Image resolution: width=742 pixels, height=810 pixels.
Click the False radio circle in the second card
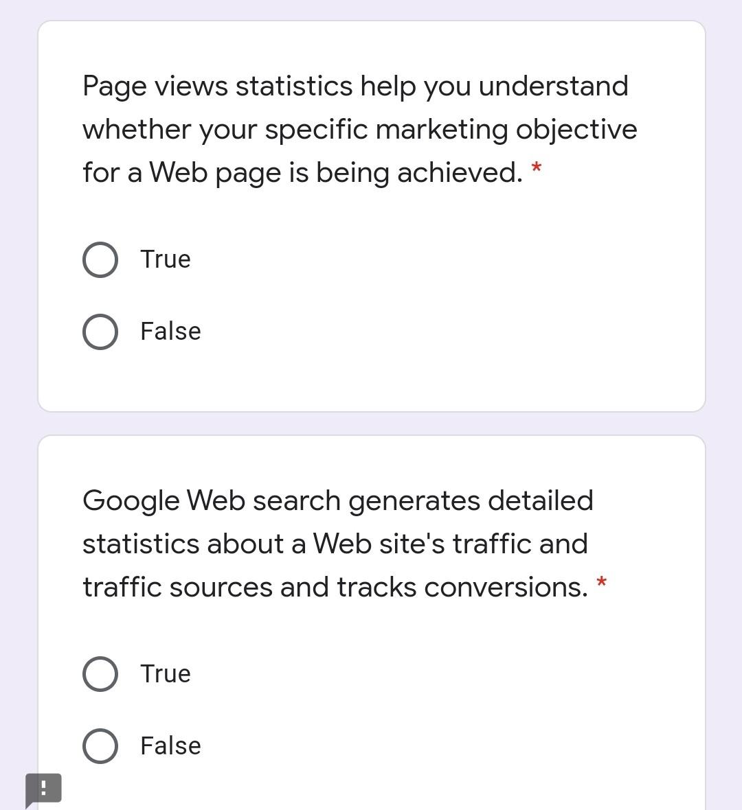point(100,745)
